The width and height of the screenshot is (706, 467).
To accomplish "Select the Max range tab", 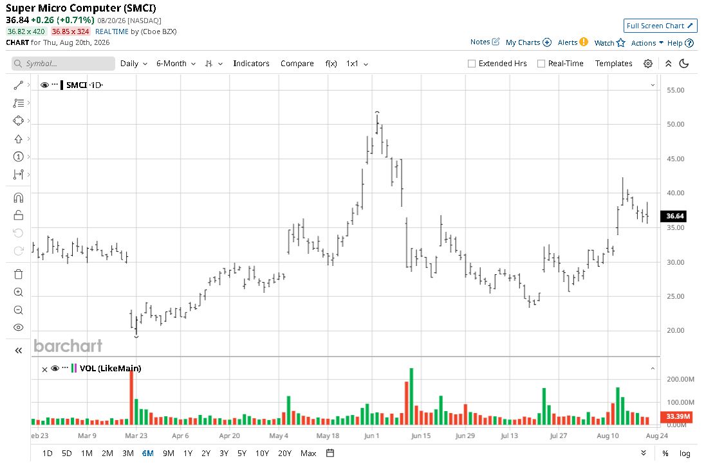I will 308,453.
